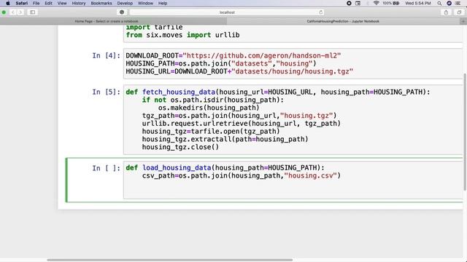Open the Apple menu
467x262 pixels.
click(x=8, y=3)
